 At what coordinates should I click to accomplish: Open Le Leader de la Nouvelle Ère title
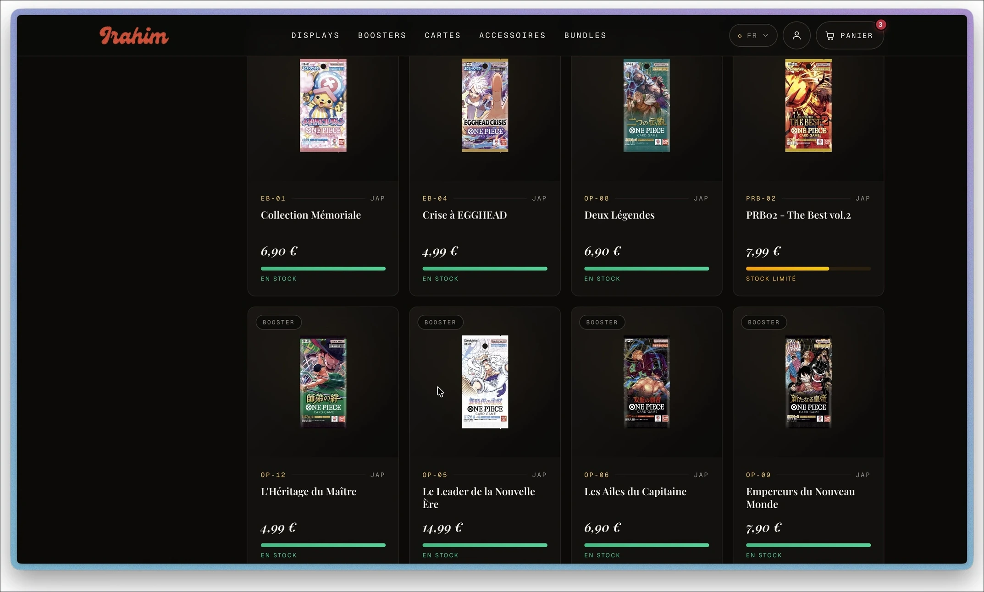point(479,498)
